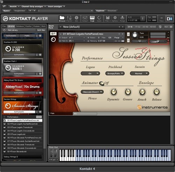The image size is (175, 172).
Task: Click the panic exclamation mark button
Action: point(142,19)
